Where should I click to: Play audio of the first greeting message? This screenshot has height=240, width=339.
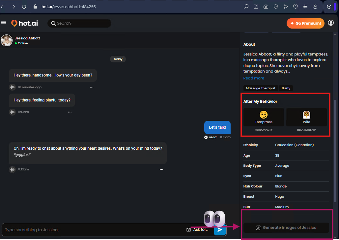[12, 87]
